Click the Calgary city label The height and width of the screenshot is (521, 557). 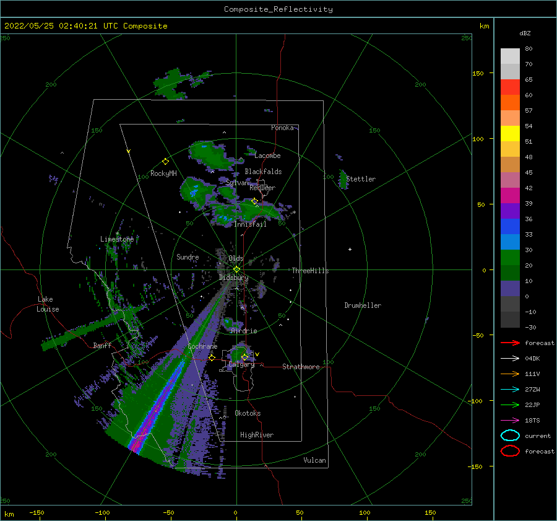coord(241,364)
